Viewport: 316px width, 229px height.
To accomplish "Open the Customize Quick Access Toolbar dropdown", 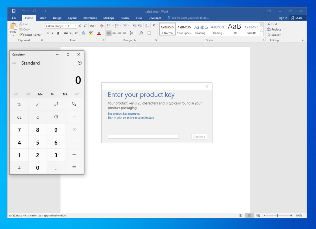I will [45, 11].
